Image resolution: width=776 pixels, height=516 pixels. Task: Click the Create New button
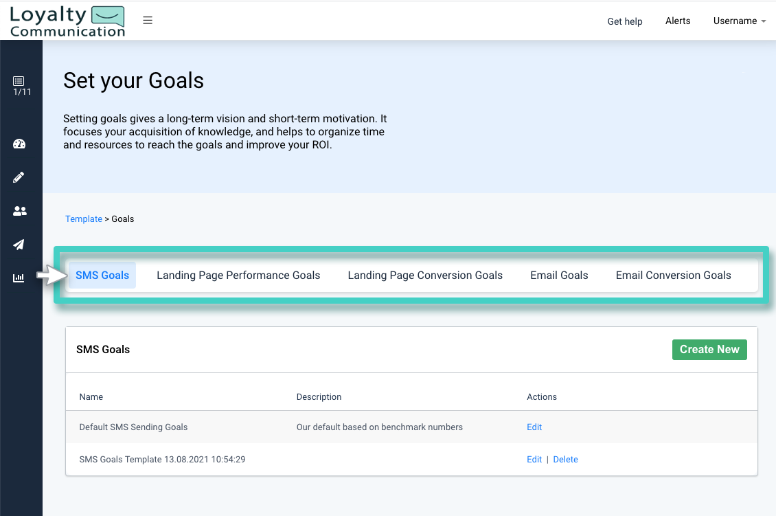click(709, 349)
